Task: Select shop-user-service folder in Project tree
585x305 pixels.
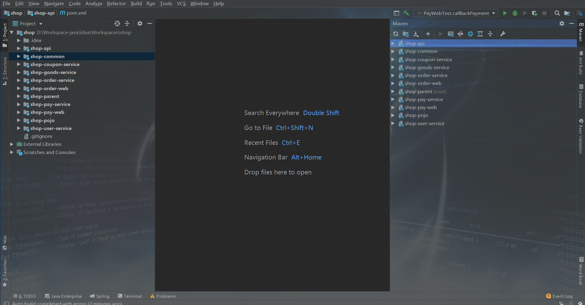Action: click(x=51, y=128)
